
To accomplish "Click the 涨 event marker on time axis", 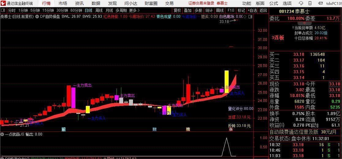I will (x=231, y=129).
